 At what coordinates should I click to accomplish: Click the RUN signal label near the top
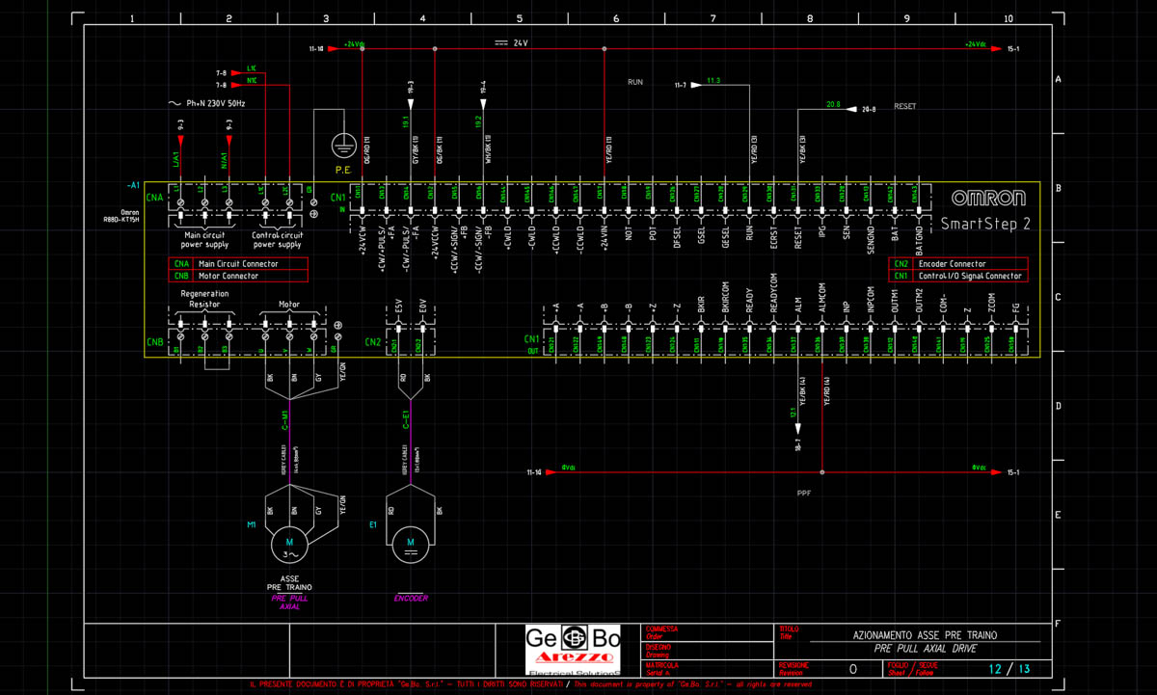tap(634, 82)
